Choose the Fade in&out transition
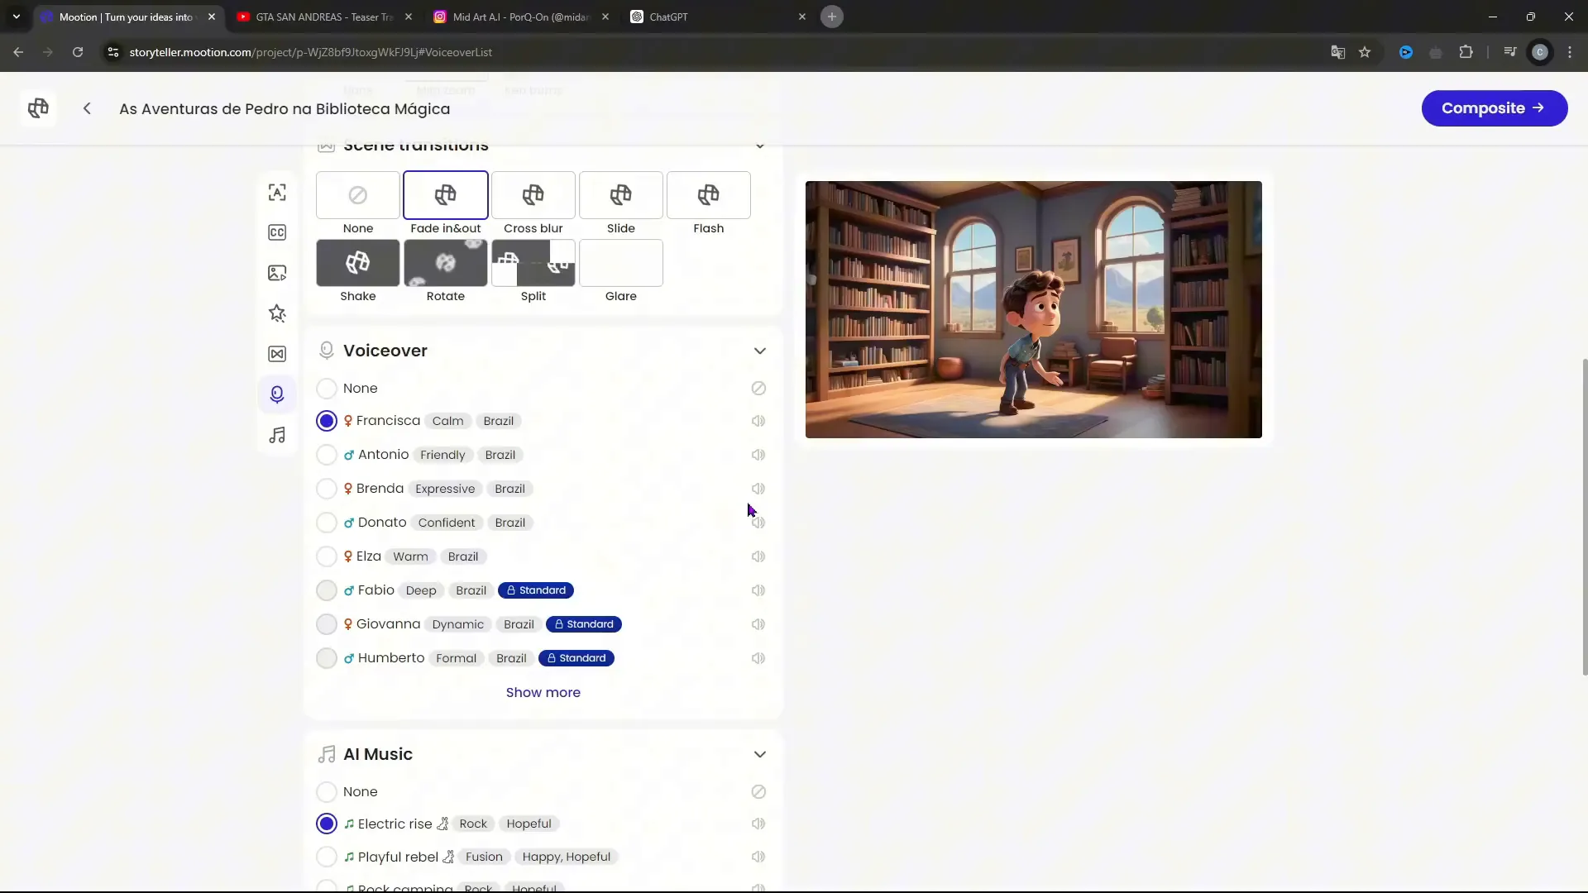1588x893 pixels. coord(446,195)
